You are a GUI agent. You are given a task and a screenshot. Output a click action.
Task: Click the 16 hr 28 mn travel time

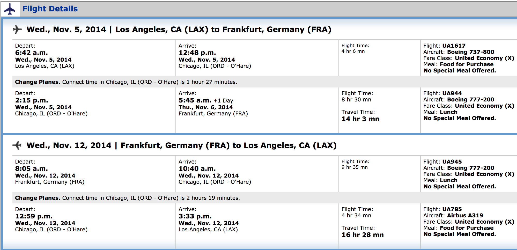tap(363, 235)
